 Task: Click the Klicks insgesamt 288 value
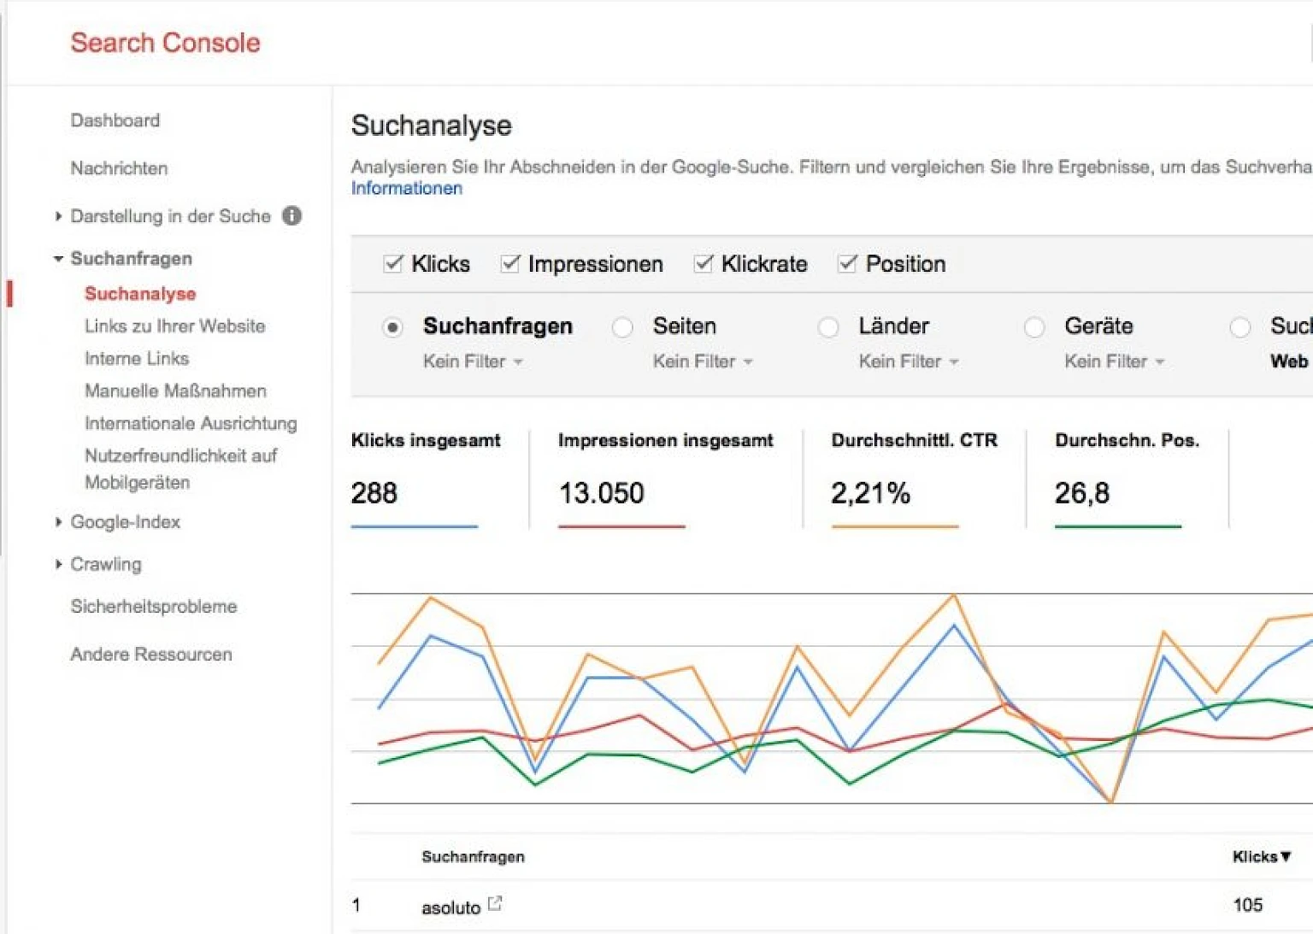pyautogui.click(x=374, y=493)
